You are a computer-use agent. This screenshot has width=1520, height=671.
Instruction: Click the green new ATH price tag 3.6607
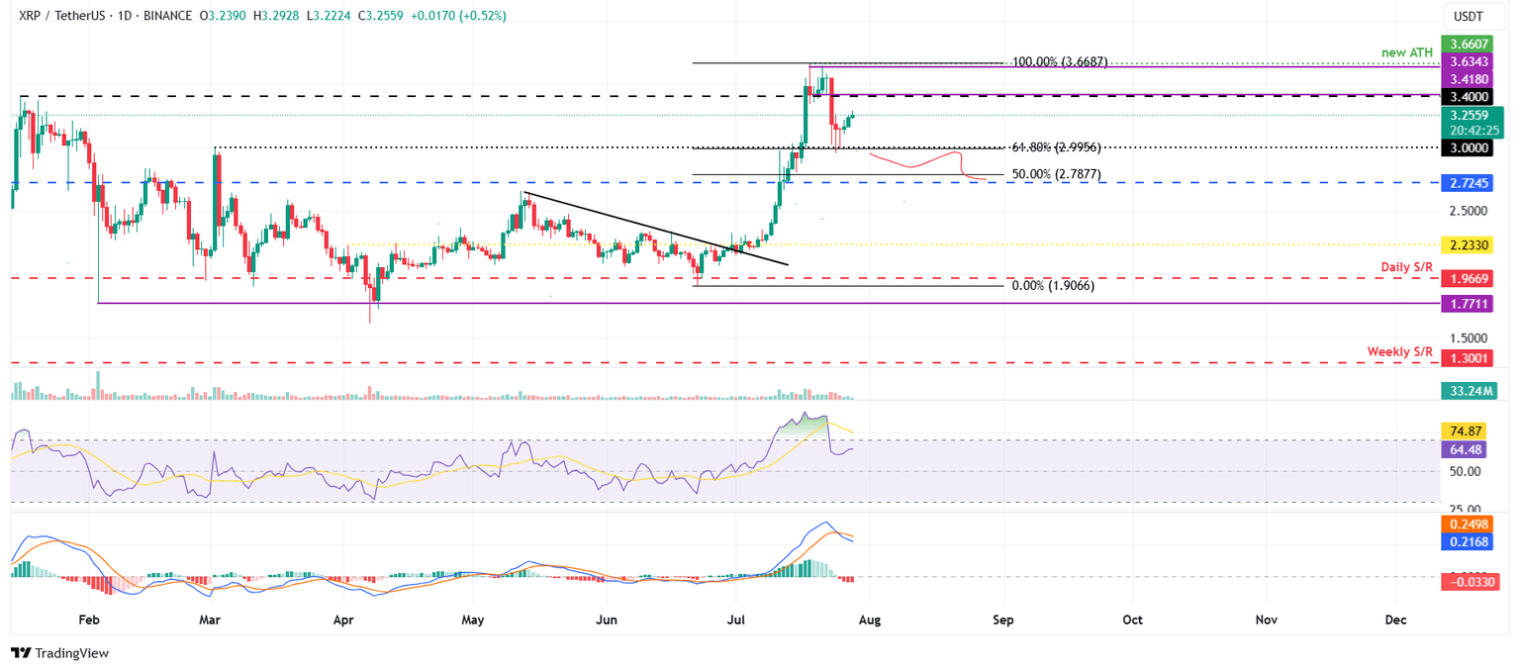[x=1470, y=44]
